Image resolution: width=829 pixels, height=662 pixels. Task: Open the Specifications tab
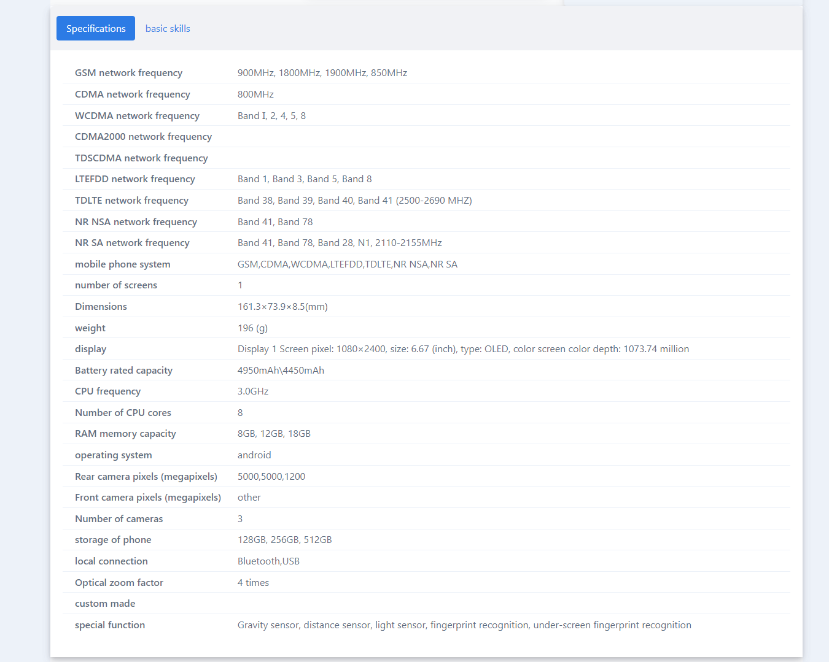[x=96, y=28]
